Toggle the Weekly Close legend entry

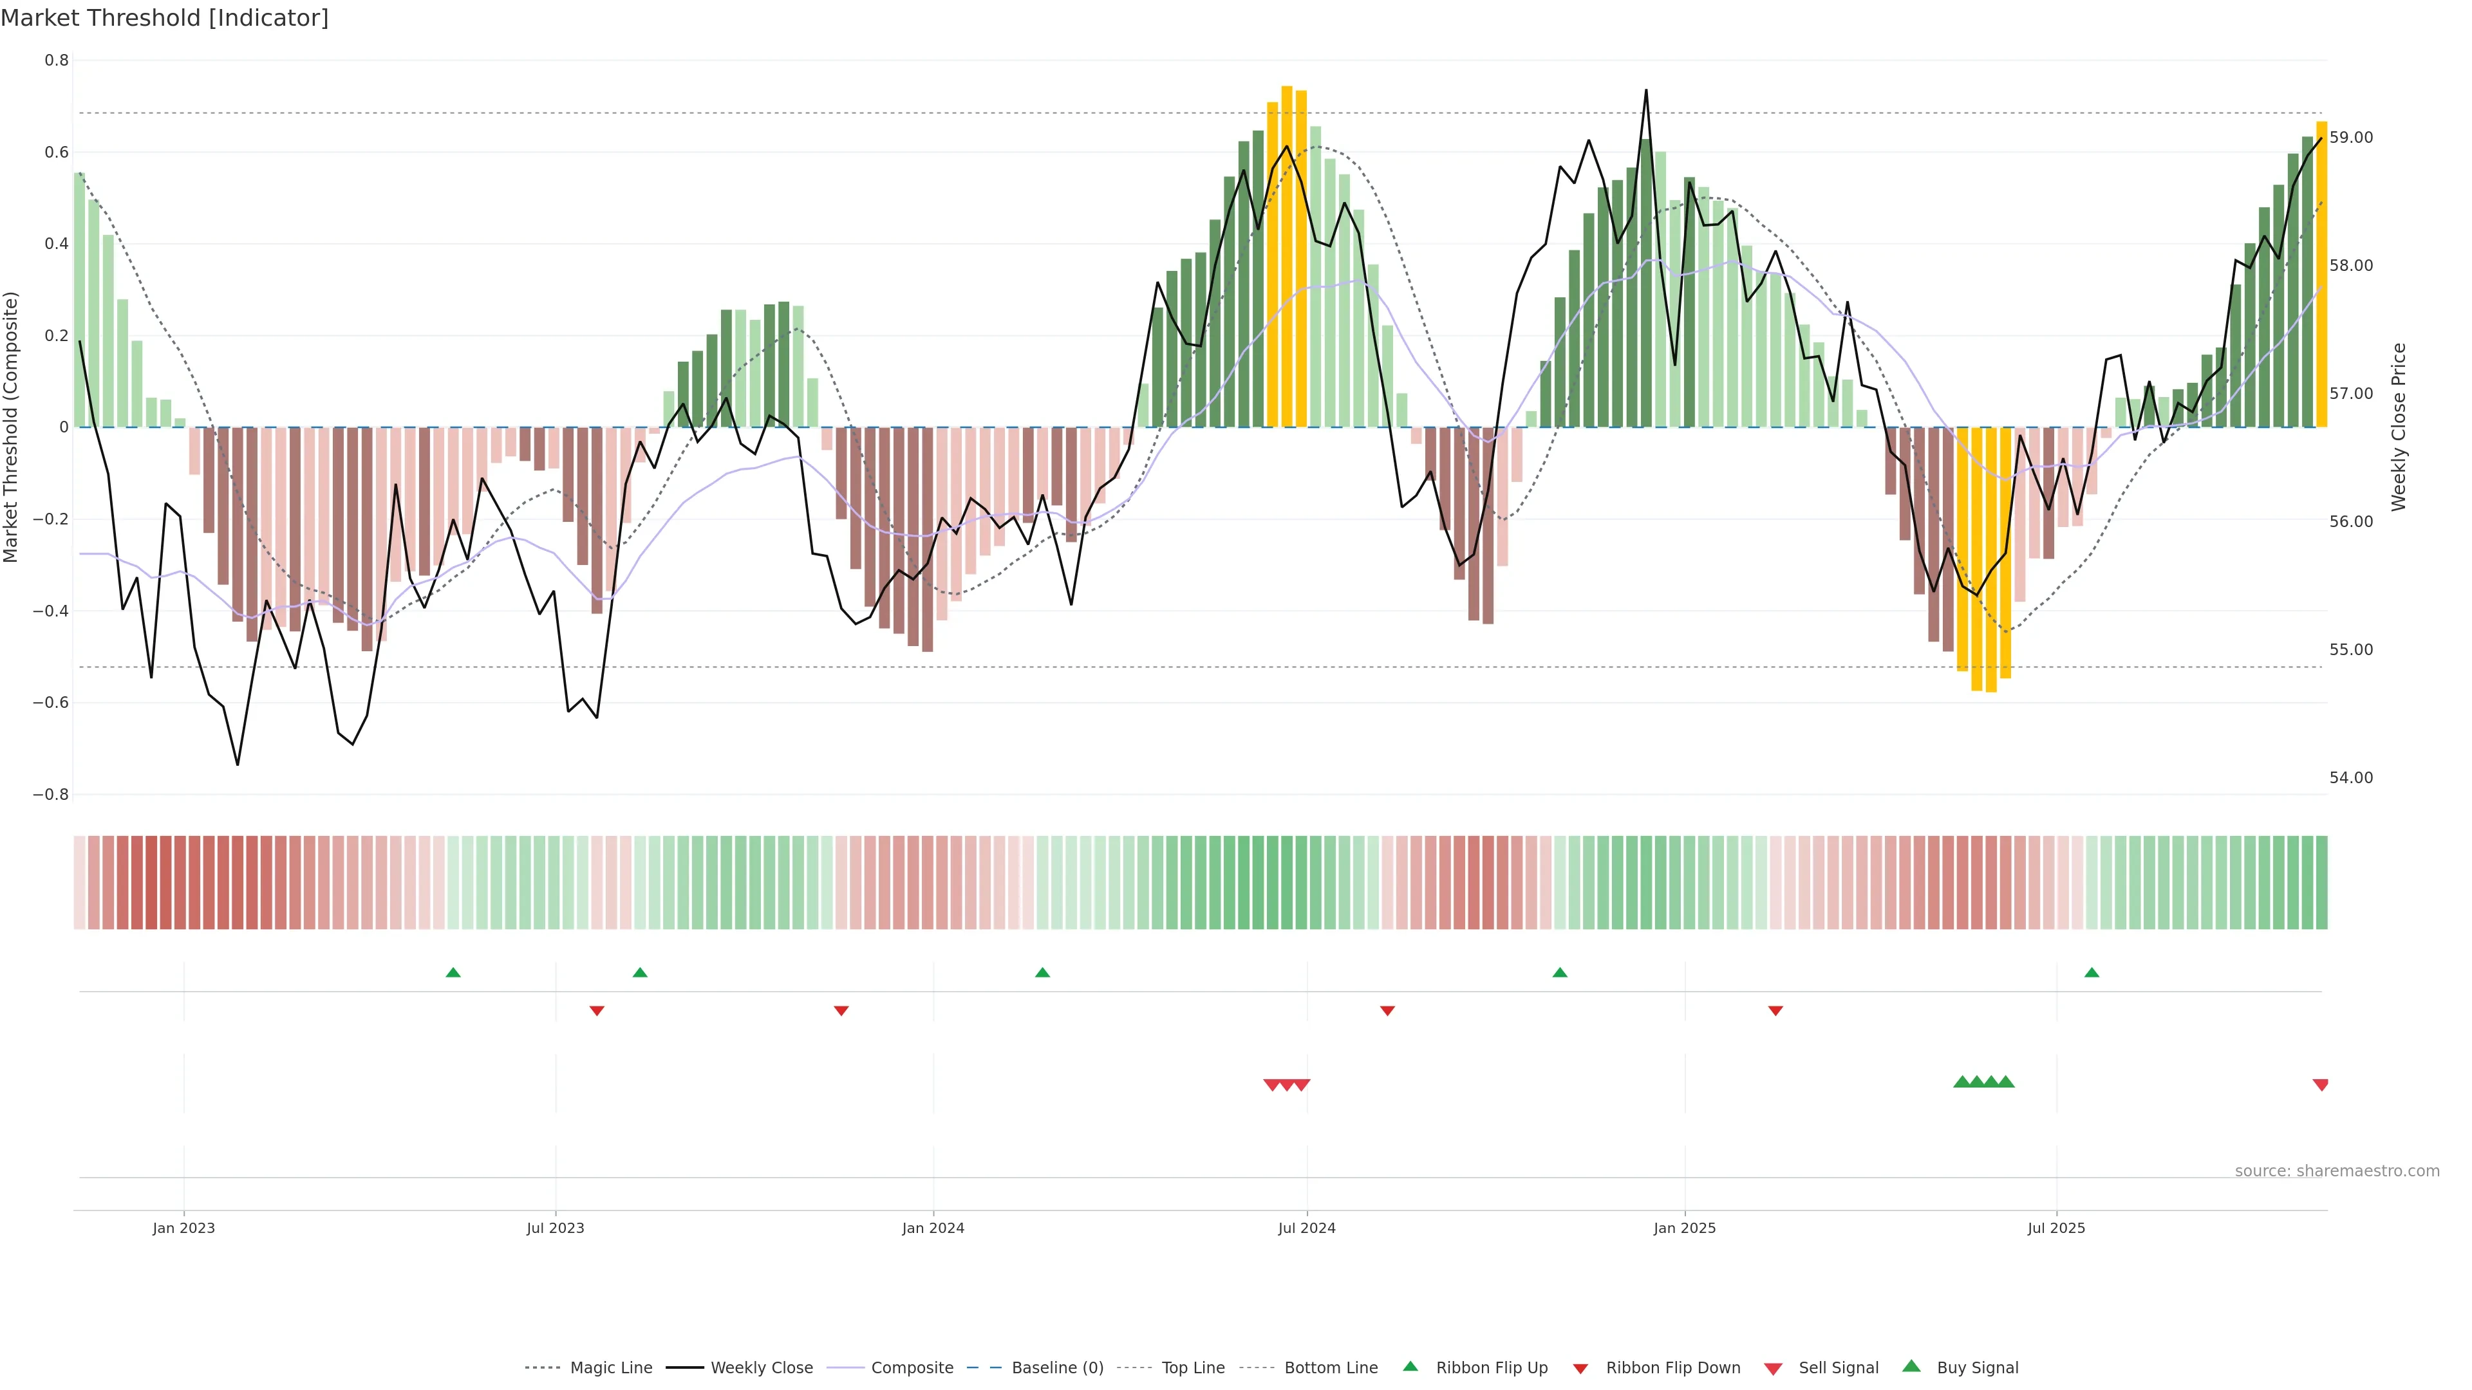pos(761,1368)
